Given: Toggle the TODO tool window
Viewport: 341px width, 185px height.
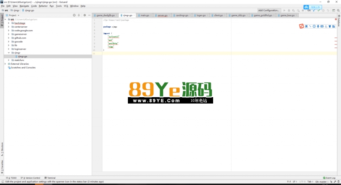Looking at the screenshot, I should [12, 178].
